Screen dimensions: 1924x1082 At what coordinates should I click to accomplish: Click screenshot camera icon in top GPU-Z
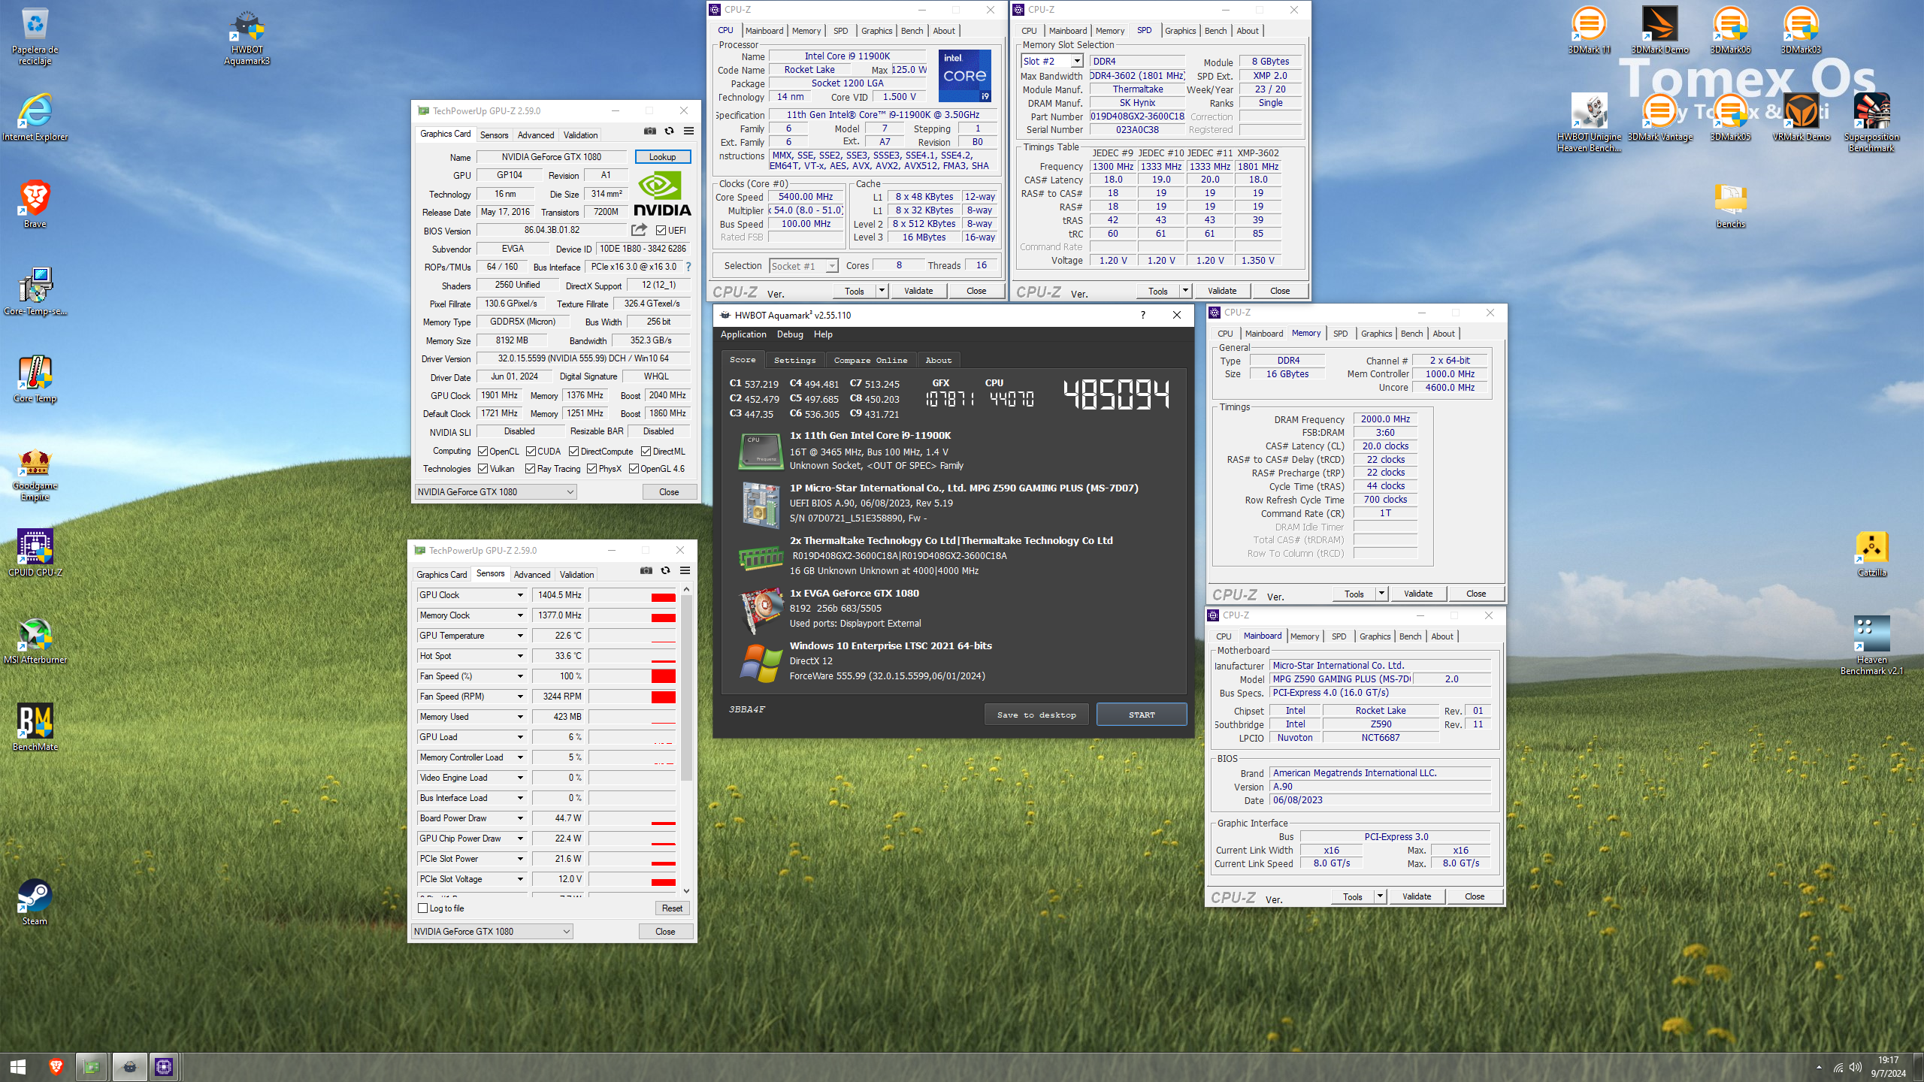[x=650, y=131]
